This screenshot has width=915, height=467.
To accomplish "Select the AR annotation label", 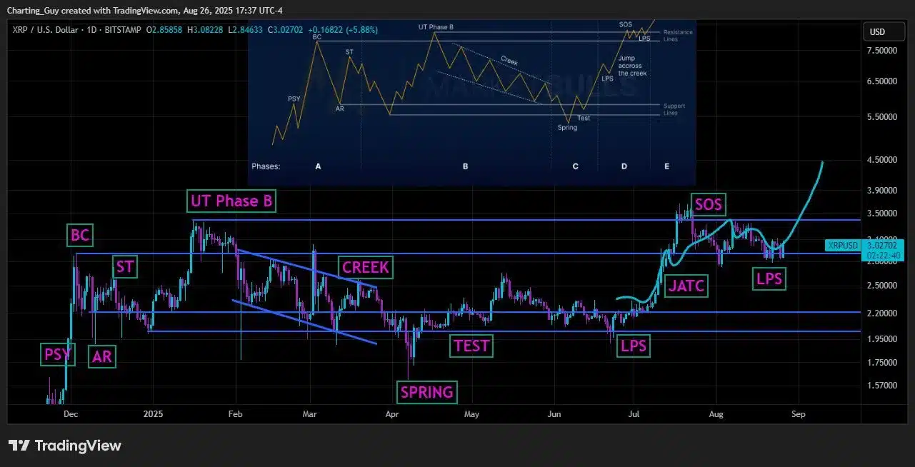I will pos(102,356).
